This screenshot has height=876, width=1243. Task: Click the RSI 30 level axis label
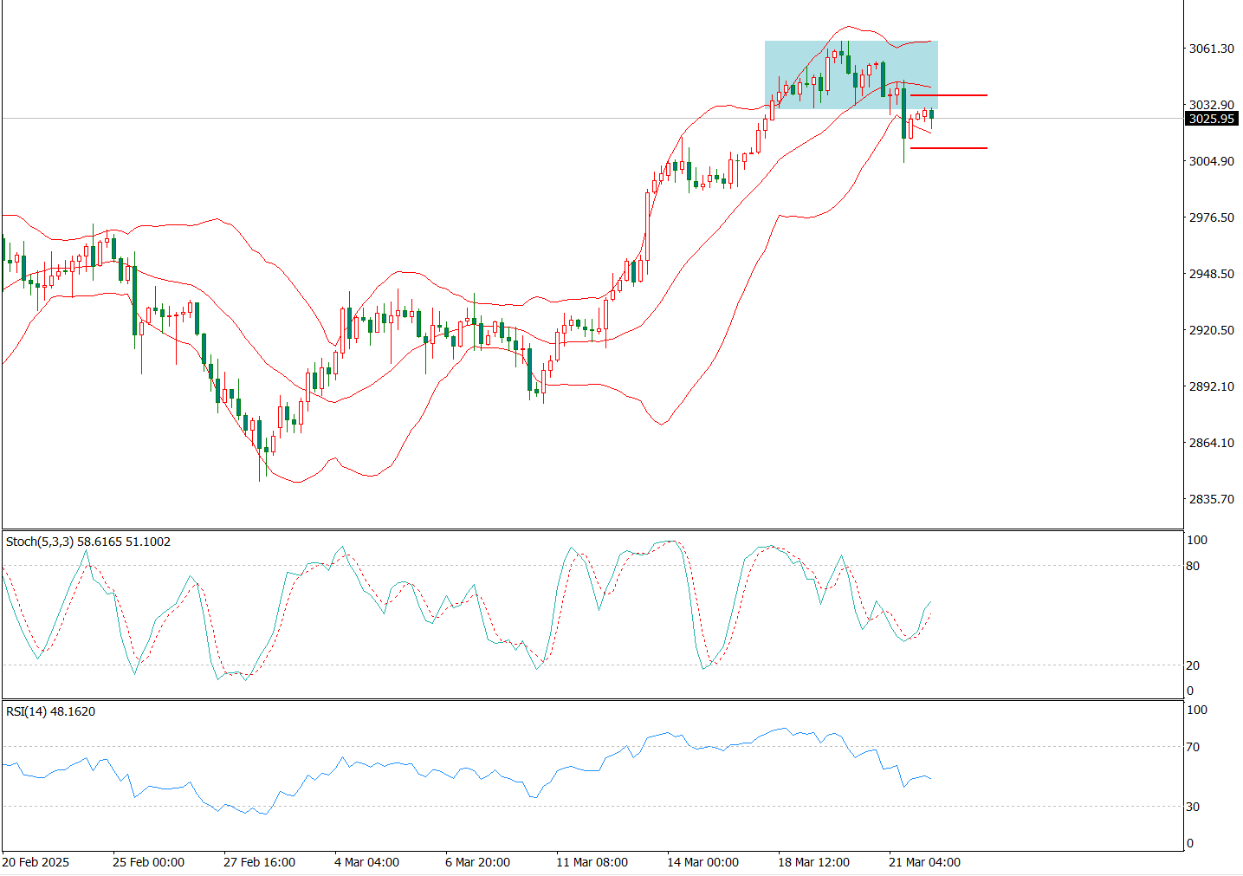(1193, 807)
